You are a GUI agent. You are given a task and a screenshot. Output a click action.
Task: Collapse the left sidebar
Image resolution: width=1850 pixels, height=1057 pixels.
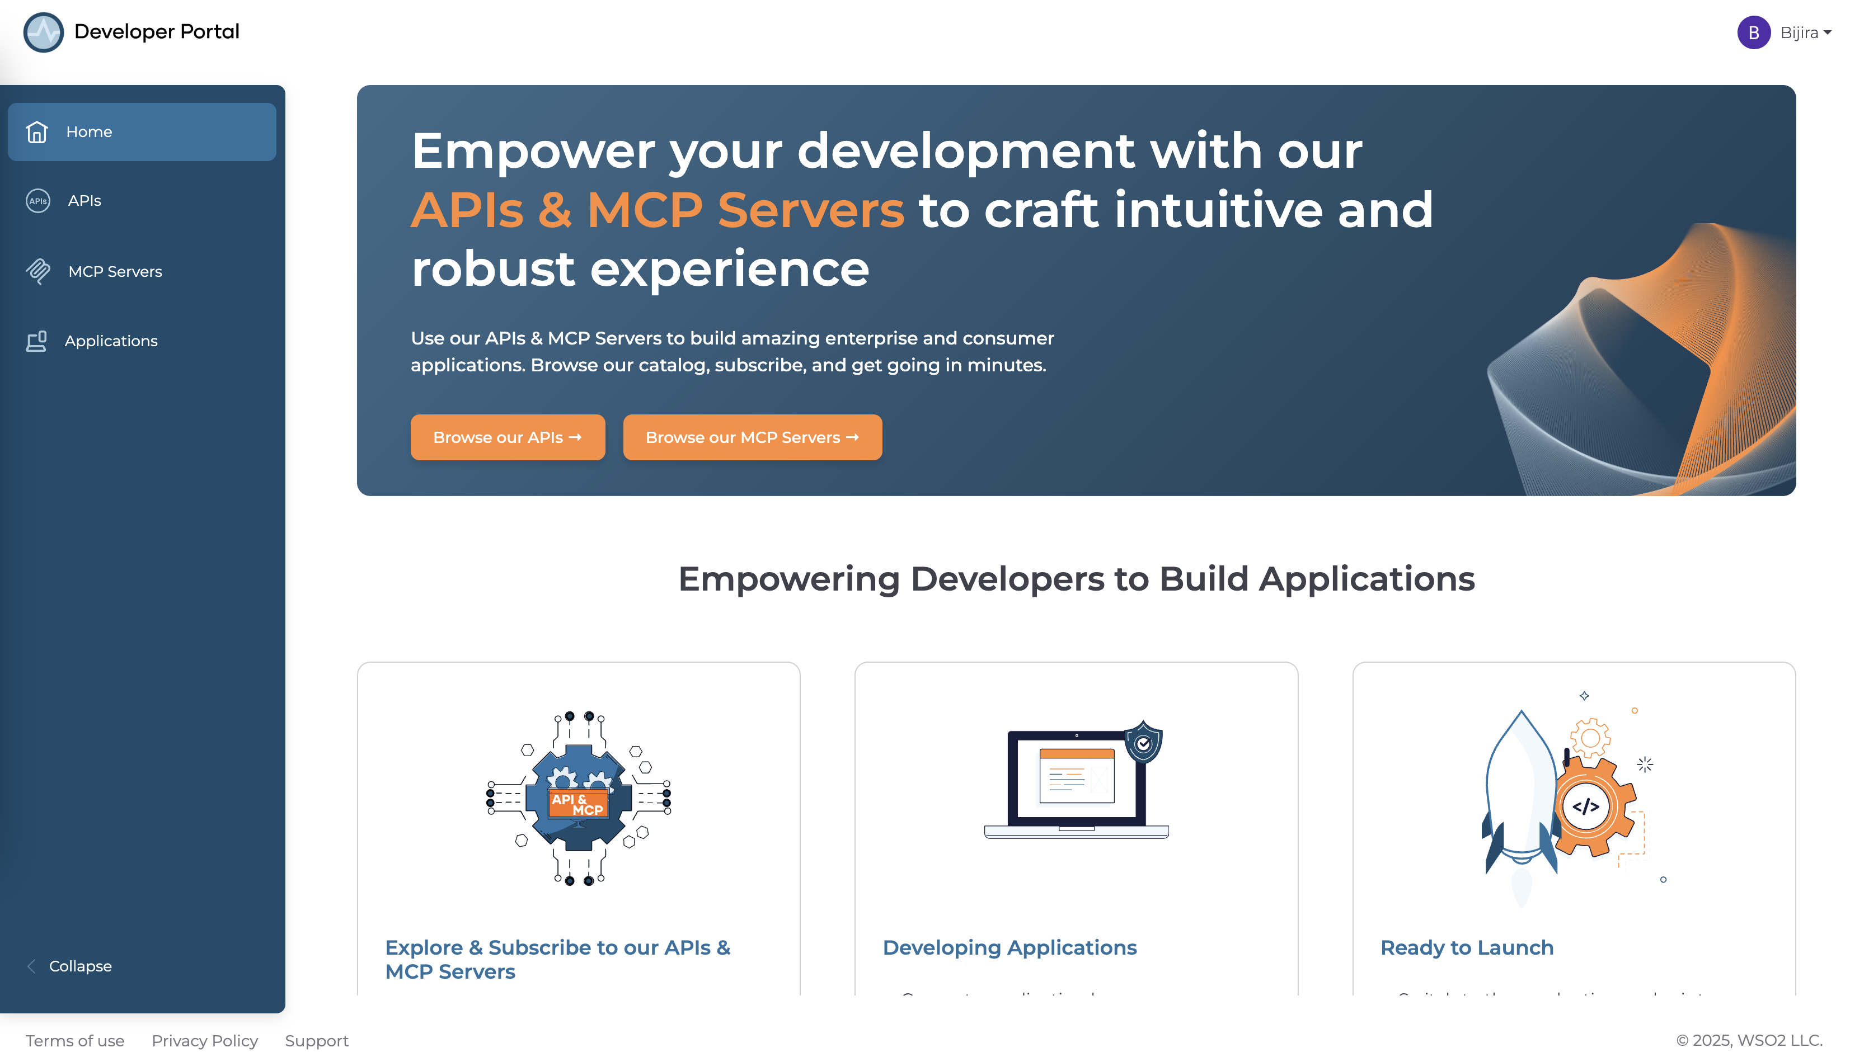[80, 965]
